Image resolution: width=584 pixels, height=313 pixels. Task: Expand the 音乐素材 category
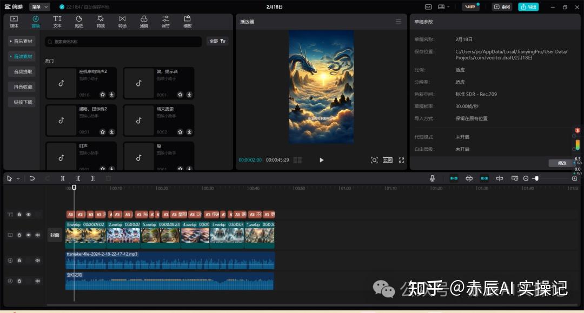tap(22, 41)
